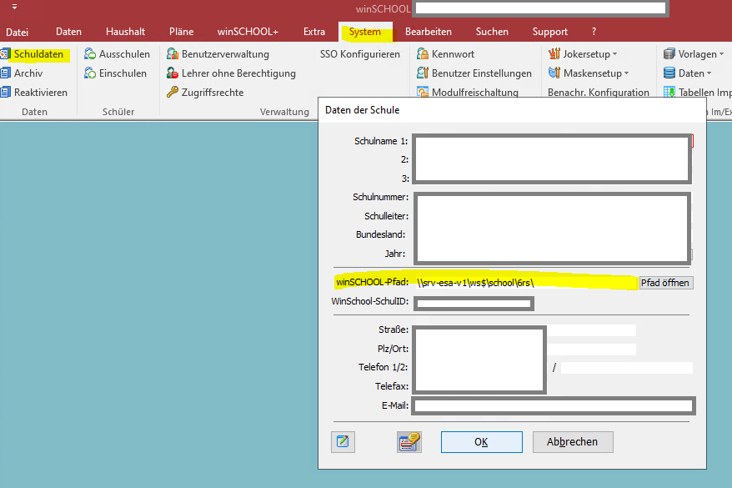The width and height of the screenshot is (732, 488).
Task: Expand the Maskensetup dropdown arrow
Action: 626,73
